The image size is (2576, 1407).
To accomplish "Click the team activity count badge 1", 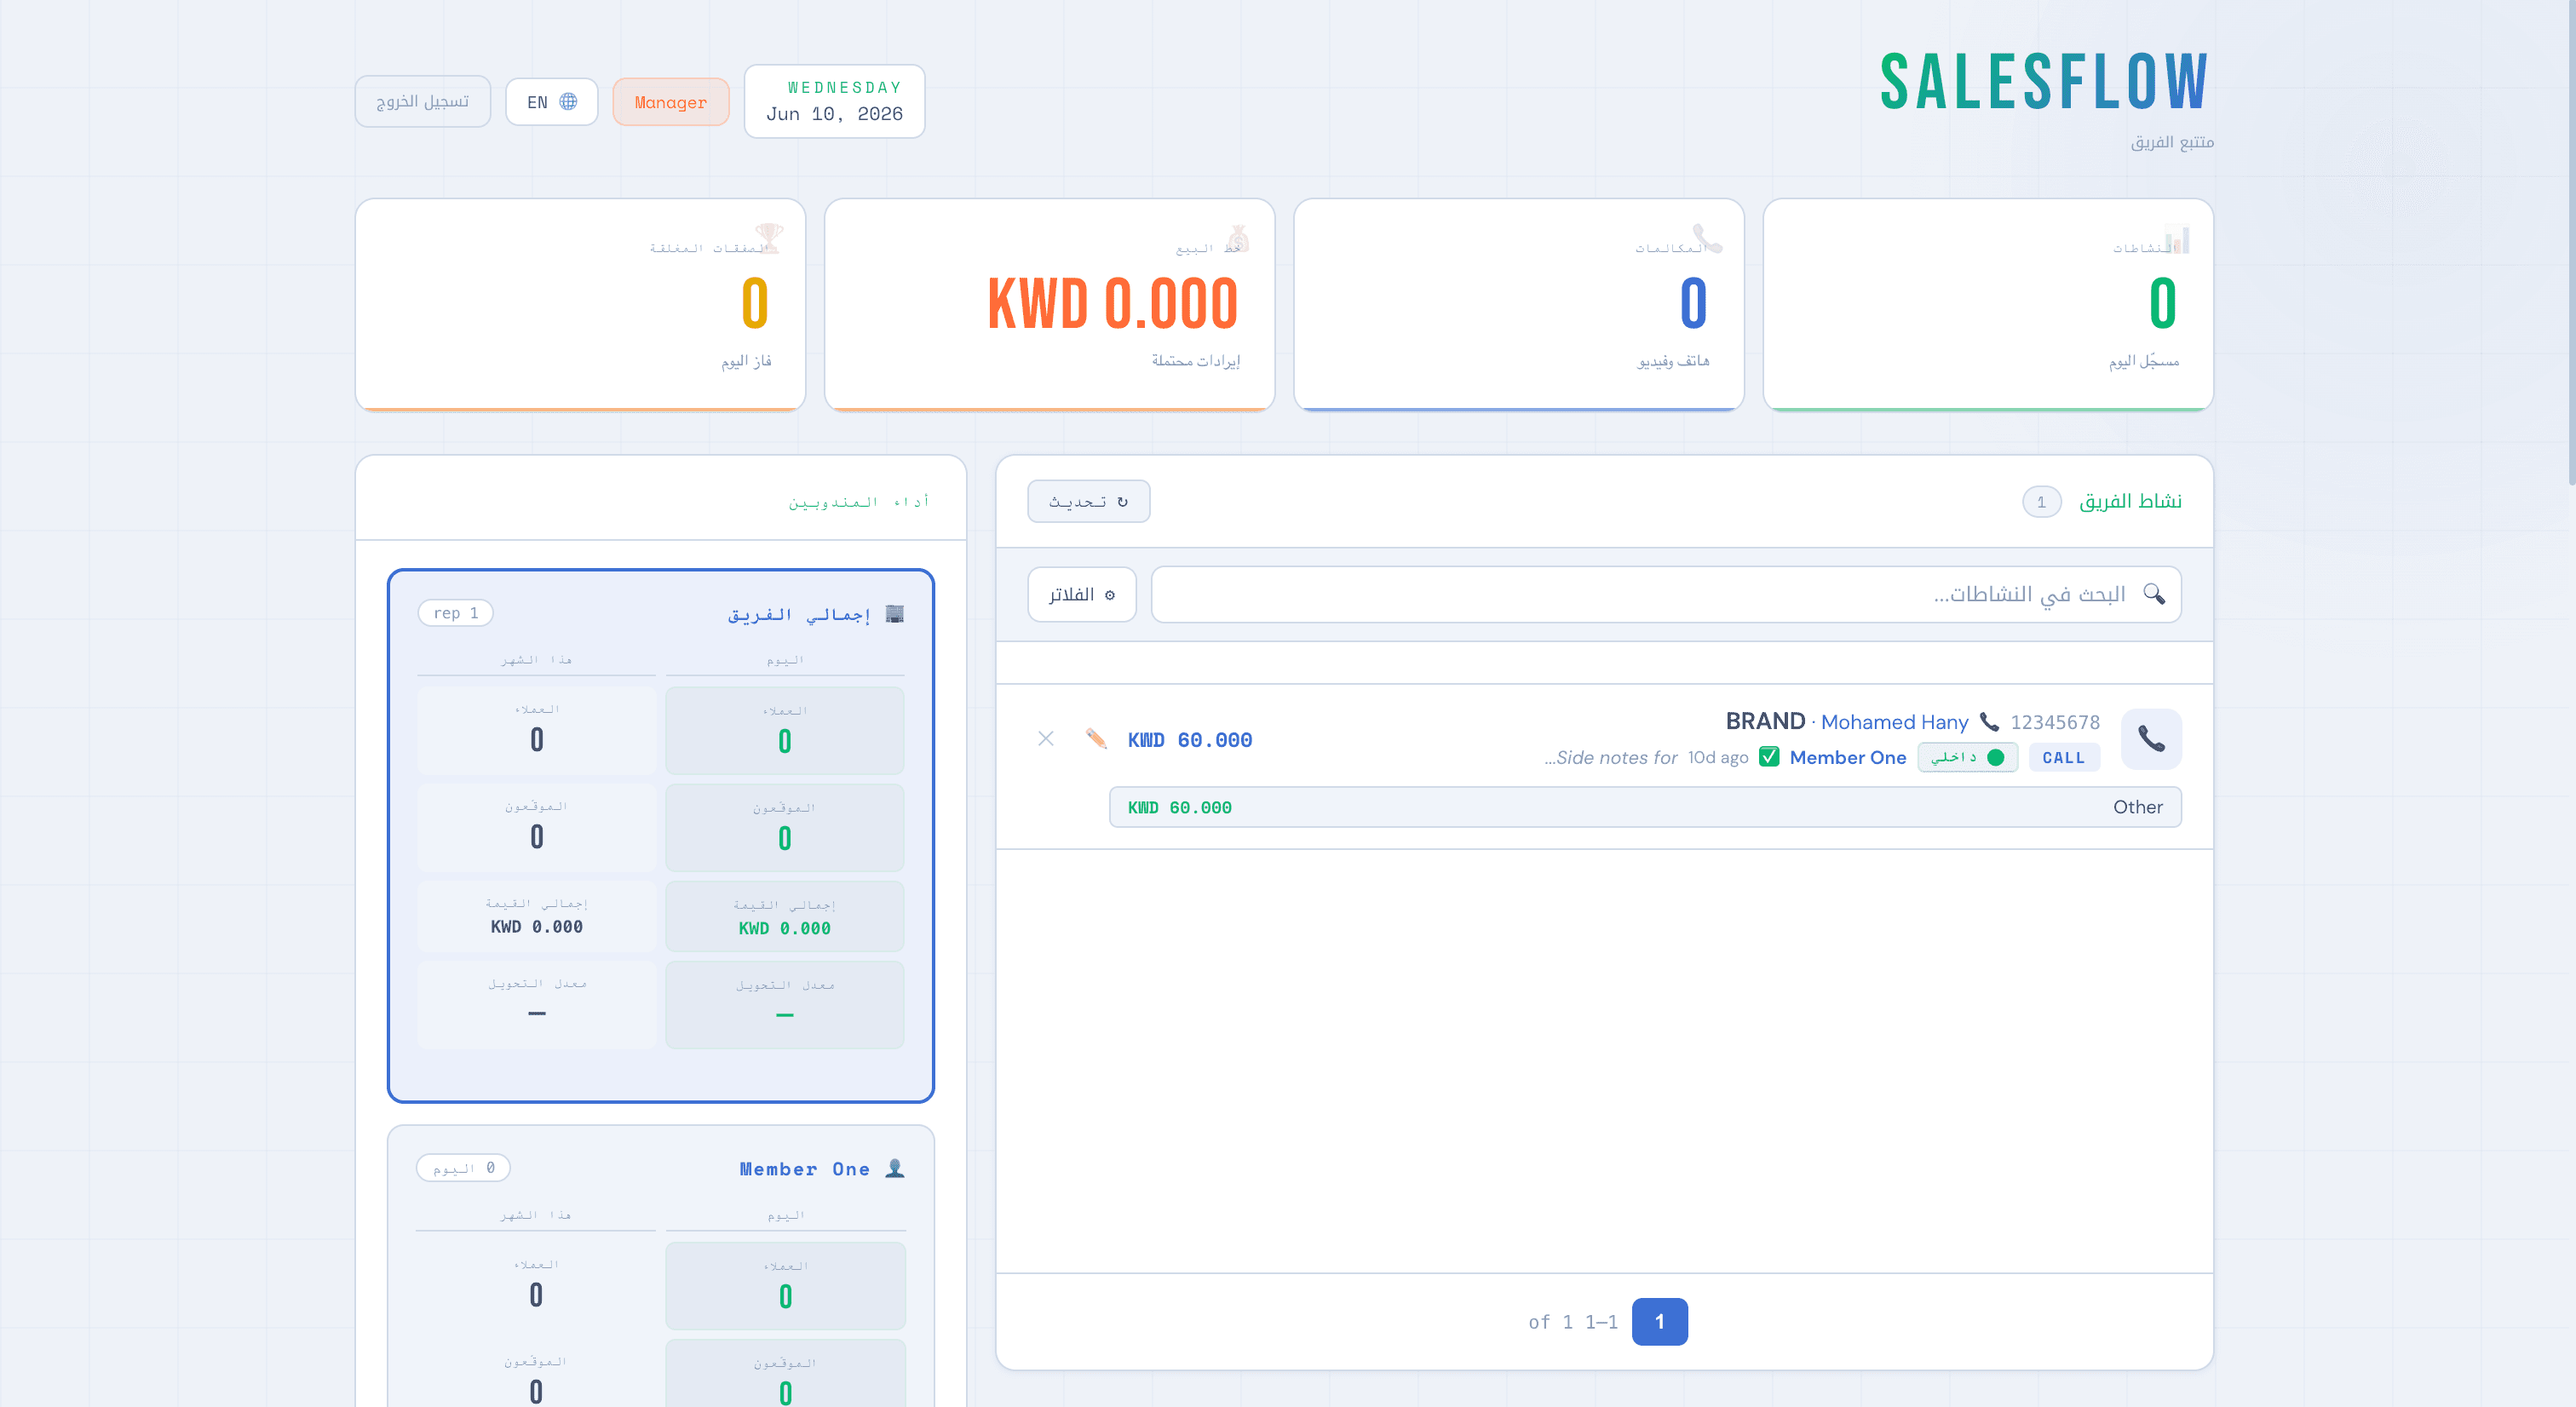I will coord(2041,501).
